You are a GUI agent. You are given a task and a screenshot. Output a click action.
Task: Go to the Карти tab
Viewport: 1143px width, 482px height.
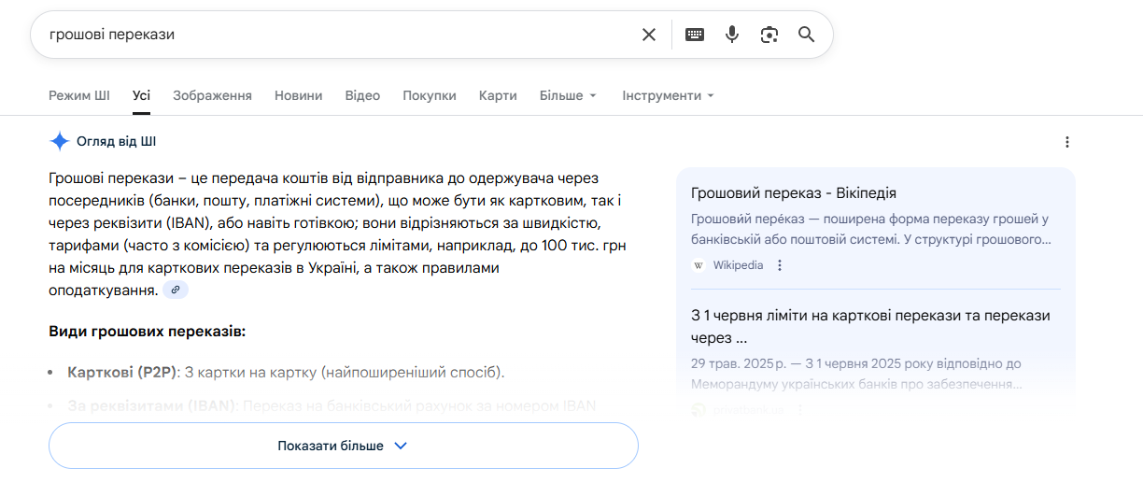tap(498, 95)
